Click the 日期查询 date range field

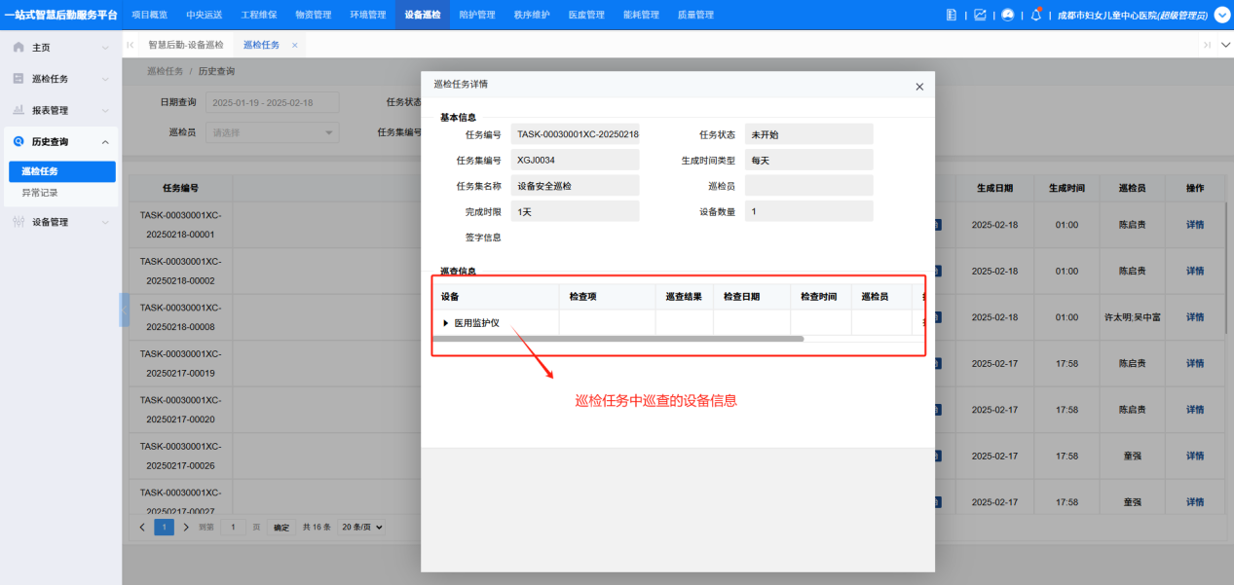click(x=272, y=102)
